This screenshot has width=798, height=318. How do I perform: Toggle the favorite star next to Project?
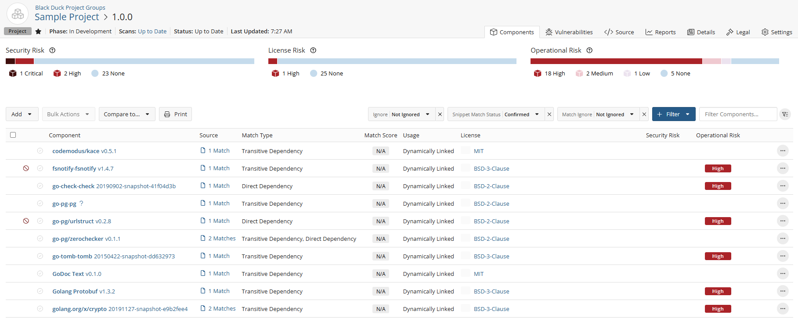point(38,31)
